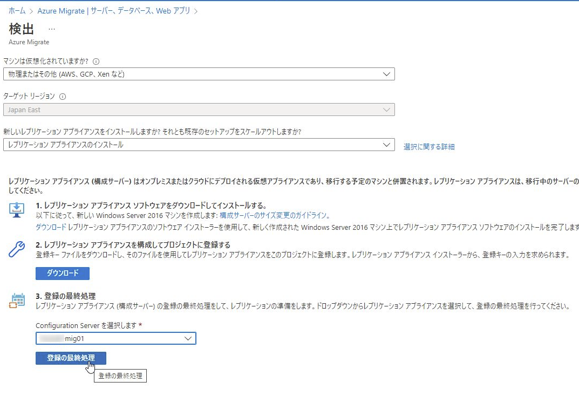Click the wrench icon beside step 2
Image resolution: width=579 pixels, height=396 pixels.
[16, 250]
